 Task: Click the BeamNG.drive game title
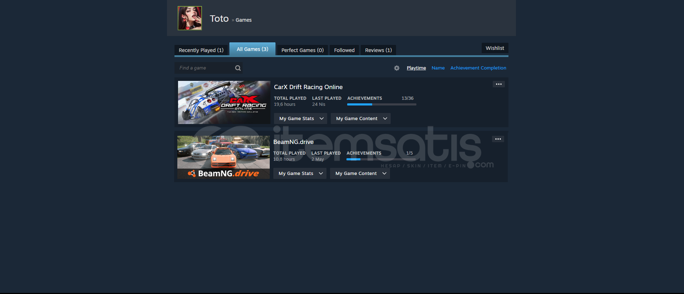[293, 142]
